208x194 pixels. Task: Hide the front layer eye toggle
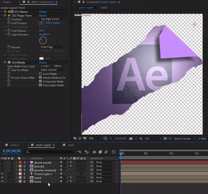2,181
